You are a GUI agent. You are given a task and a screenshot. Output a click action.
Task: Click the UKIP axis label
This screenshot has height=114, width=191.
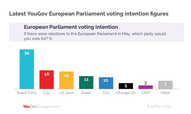coord(146,93)
